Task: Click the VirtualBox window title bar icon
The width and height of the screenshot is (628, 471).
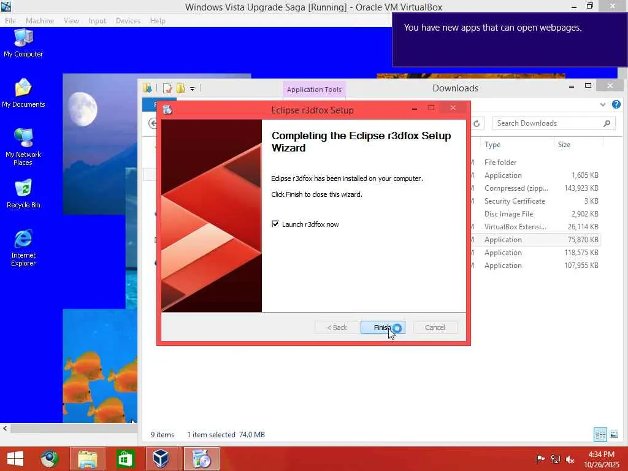Action: click(6, 6)
